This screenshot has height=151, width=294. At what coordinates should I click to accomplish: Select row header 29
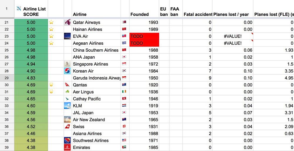point(7,78)
